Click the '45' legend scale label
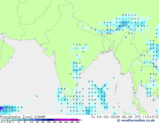Screen dimensions: 159x123 (x=72, y=122)
